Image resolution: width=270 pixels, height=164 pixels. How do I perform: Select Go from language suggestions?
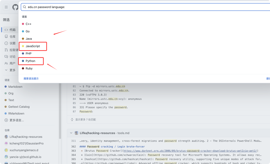[x=27, y=31]
